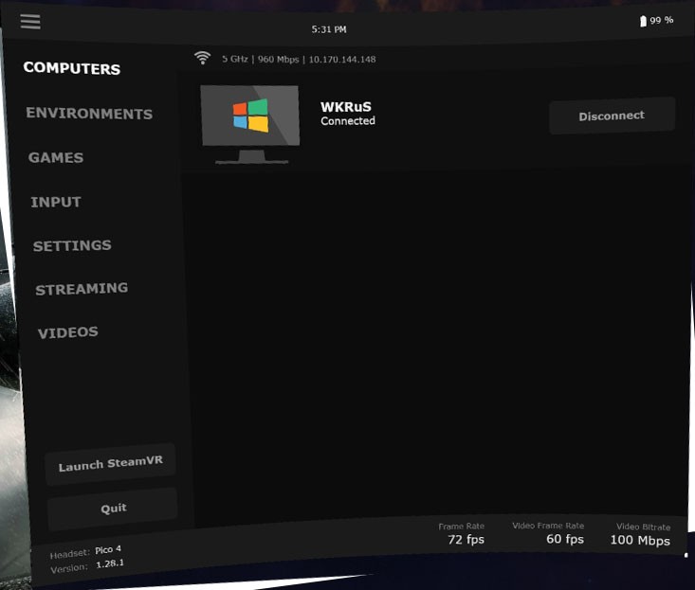Open the Videos tab
Viewport: 695px width, 590px height.
tap(68, 332)
